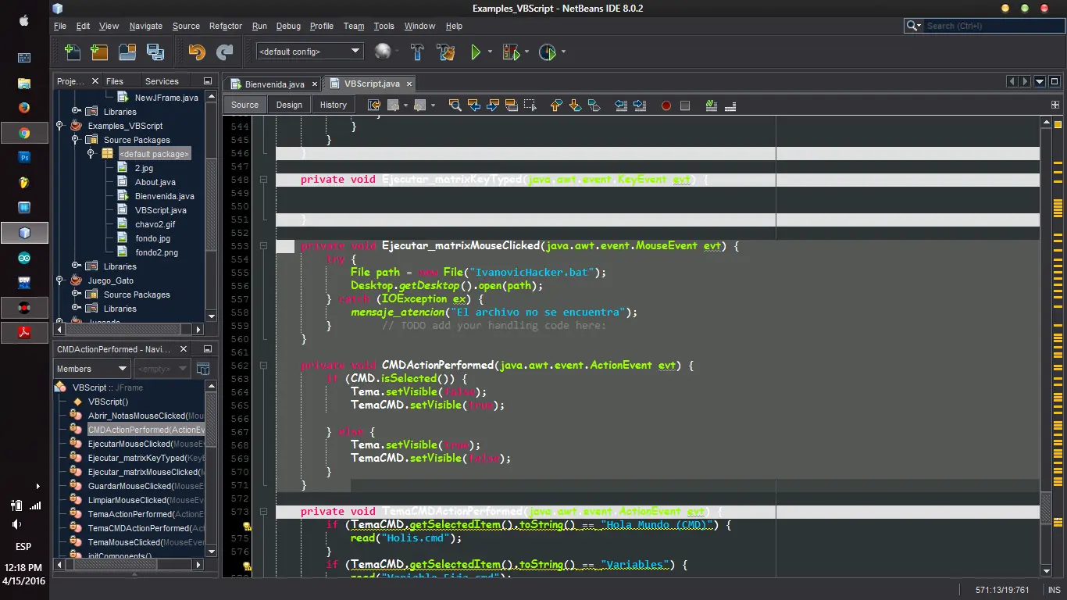This screenshot has width=1067, height=600.
Task: Toggle code fold at CMDActionPerformed method
Action: click(264, 365)
